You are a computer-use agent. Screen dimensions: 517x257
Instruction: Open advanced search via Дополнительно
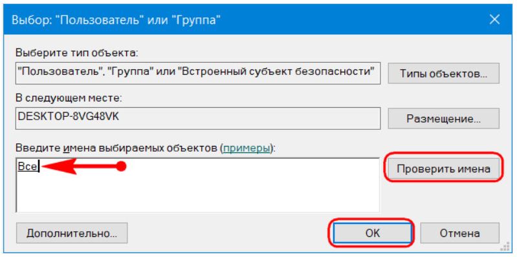point(72,233)
